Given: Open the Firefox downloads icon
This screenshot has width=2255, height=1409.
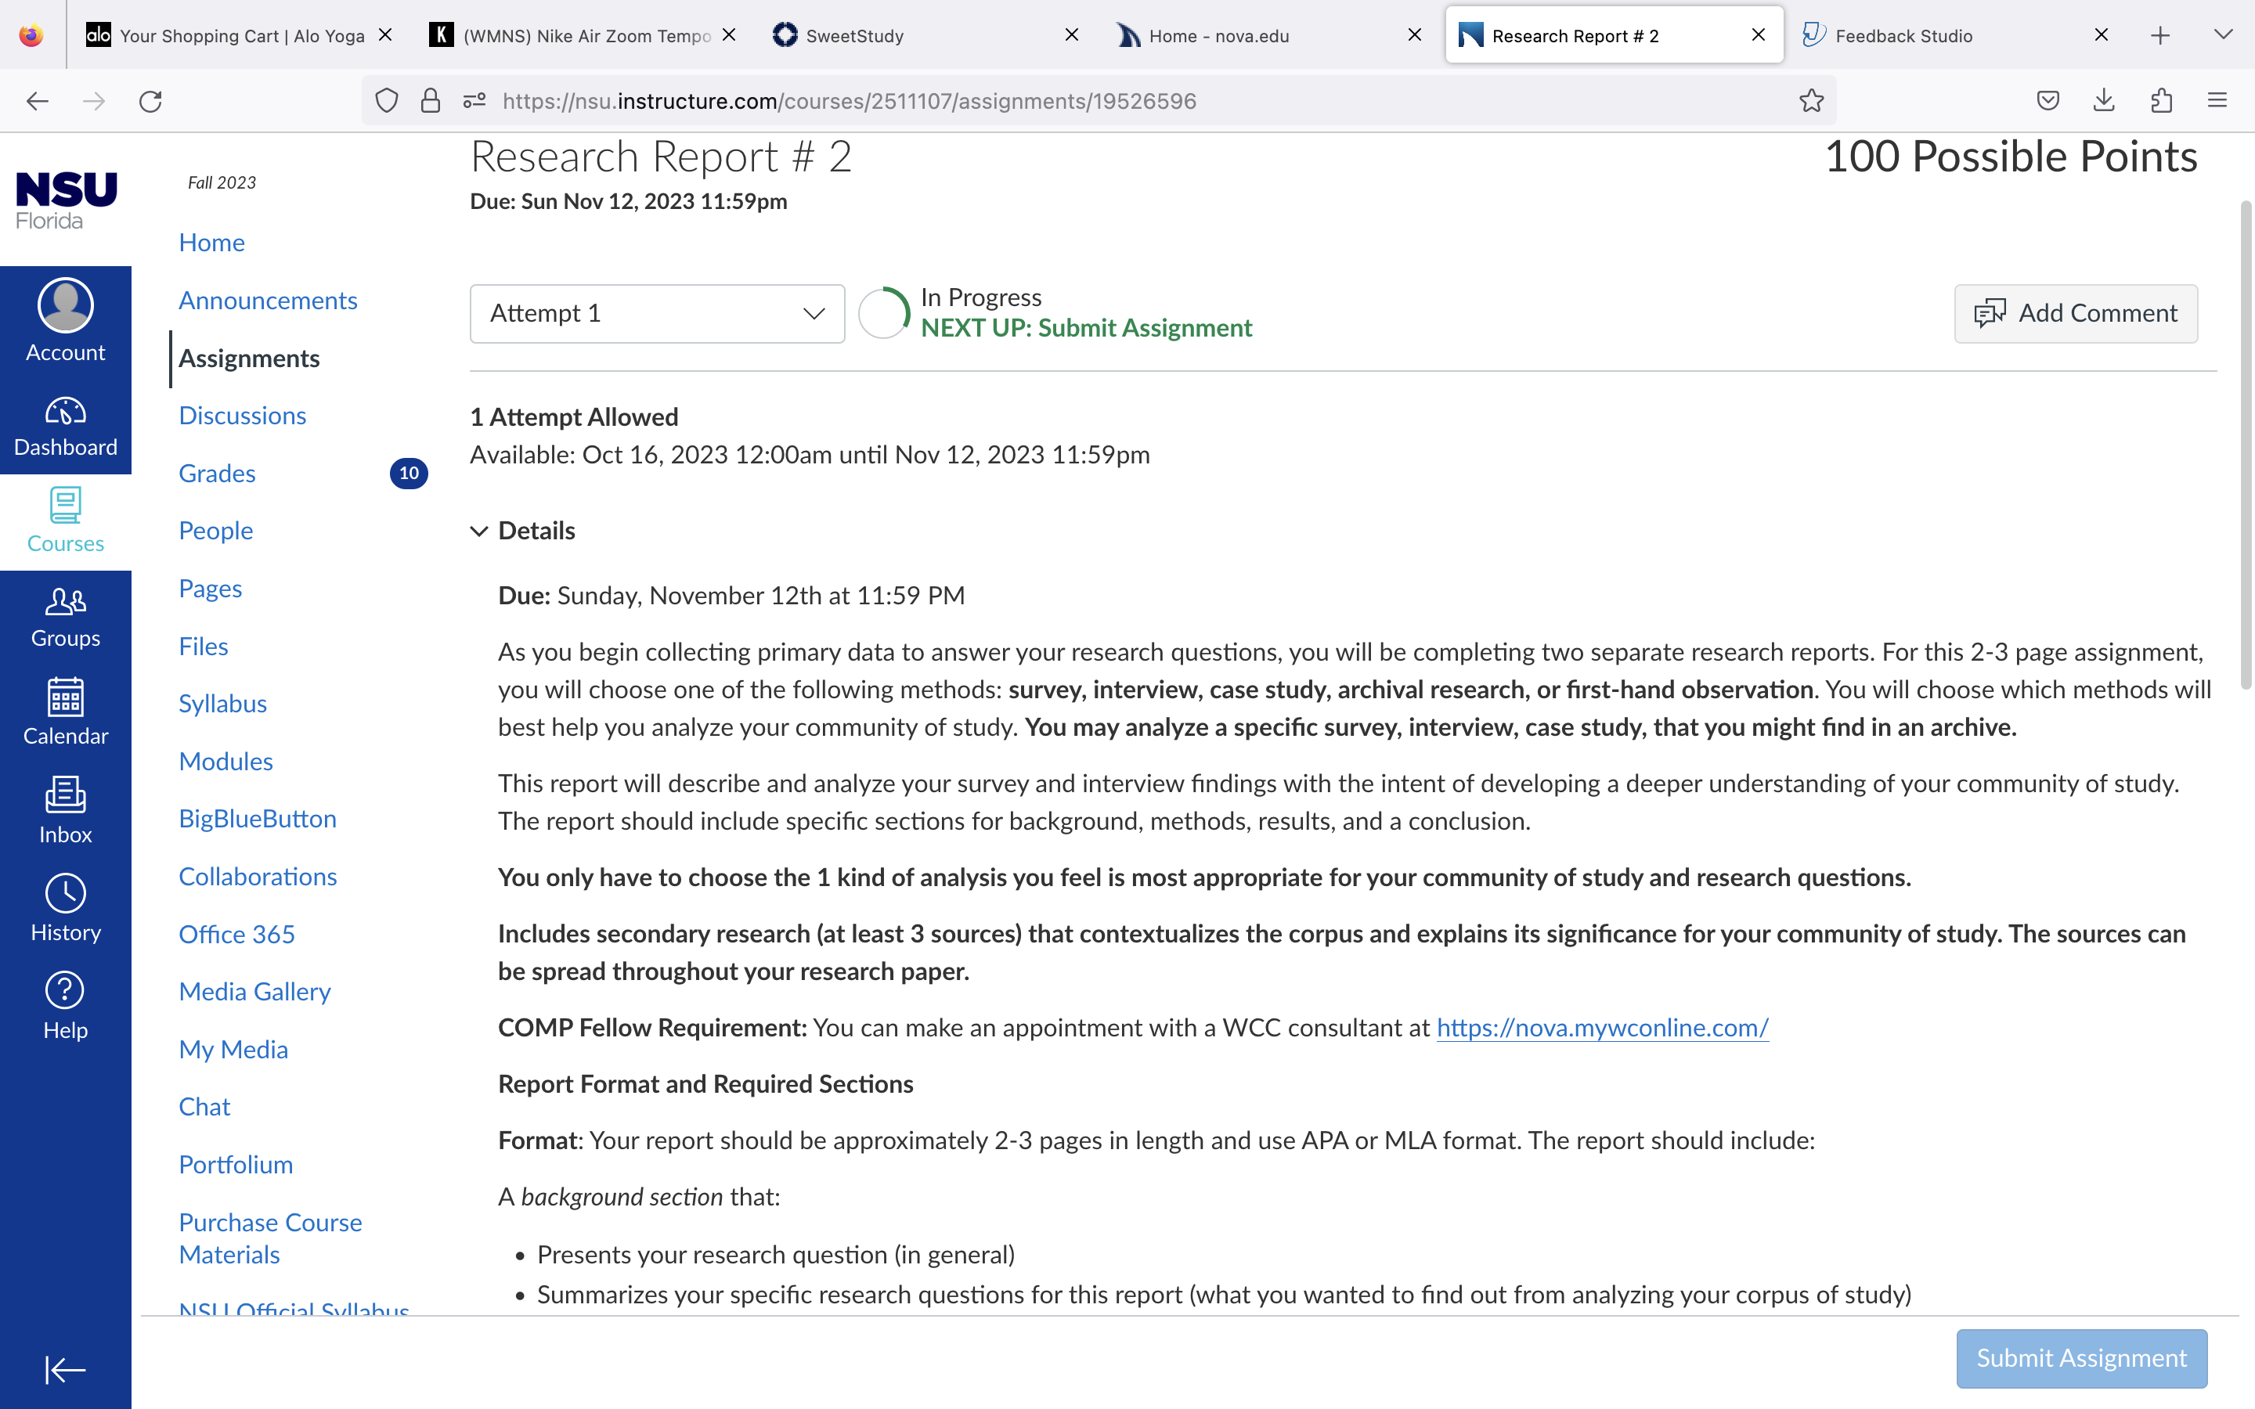Looking at the screenshot, I should (x=2104, y=101).
